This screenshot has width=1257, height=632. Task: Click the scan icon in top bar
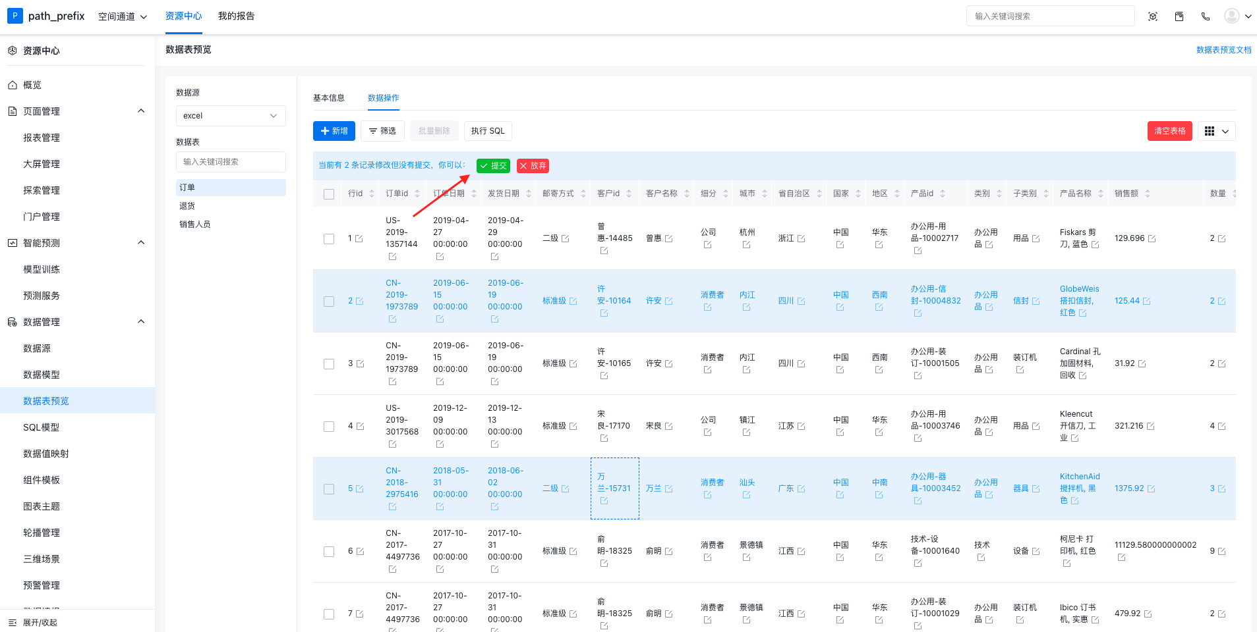[x=1153, y=16]
